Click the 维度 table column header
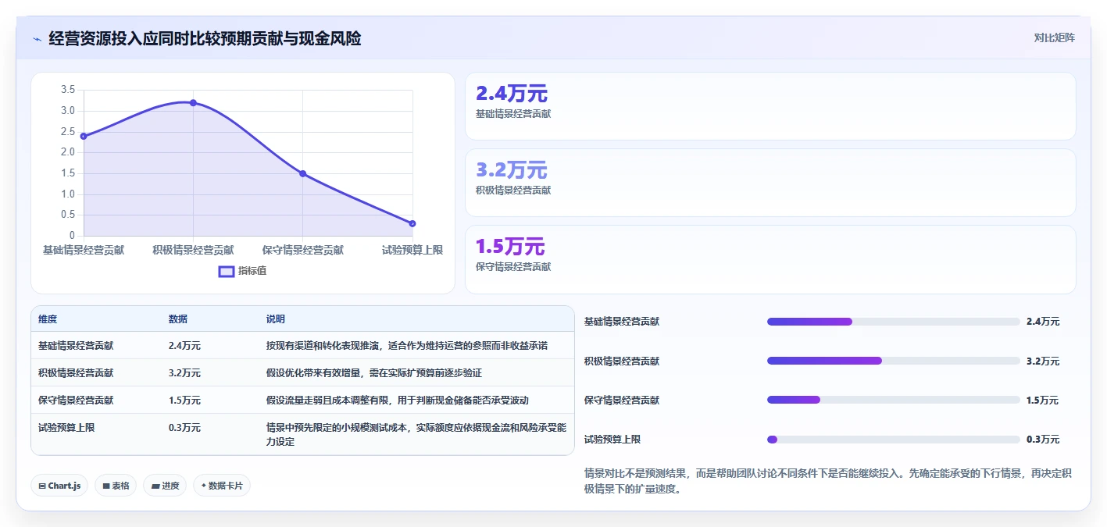Viewport: 1107px width, 527px height. [48, 319]
